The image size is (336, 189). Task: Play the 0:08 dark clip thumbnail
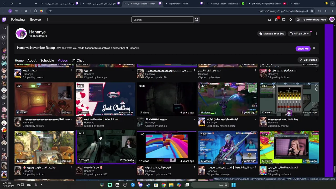167,99
